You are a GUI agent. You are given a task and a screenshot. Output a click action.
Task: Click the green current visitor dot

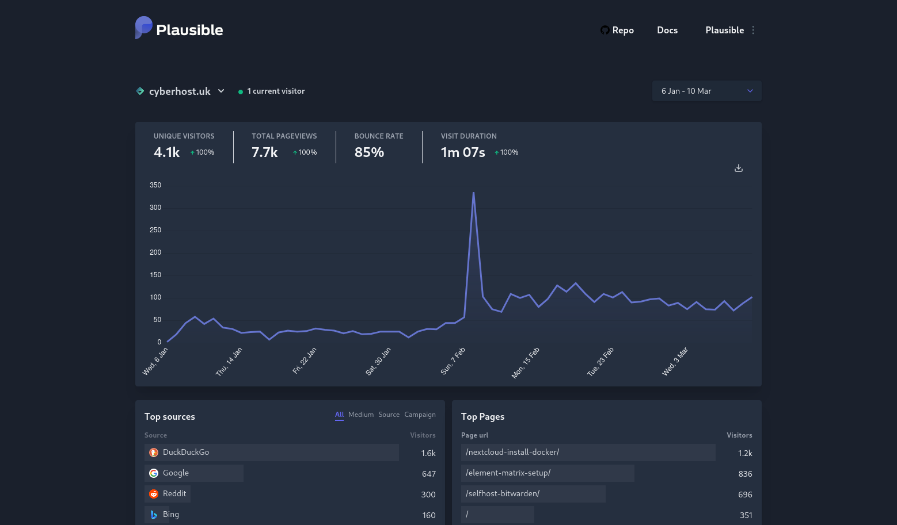click(241, 91)
